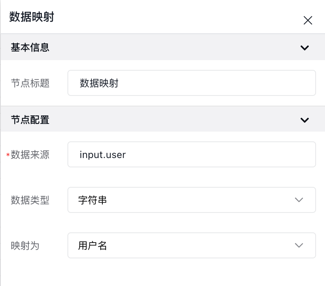Open the 数据类型 dropdown
The width and height of the screenshot is (325, 286).
[191, 200]
